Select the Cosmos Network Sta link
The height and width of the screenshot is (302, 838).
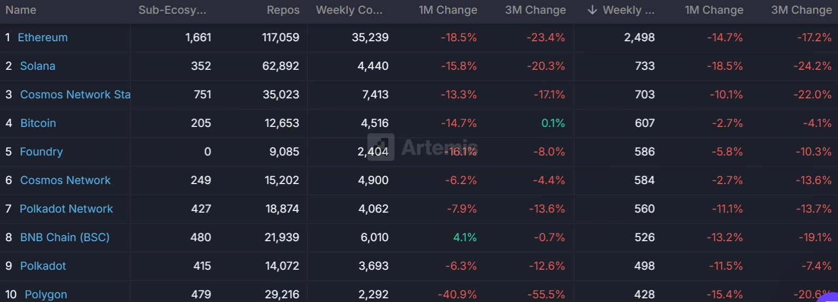pyautogui.click(x=75, y=95)
